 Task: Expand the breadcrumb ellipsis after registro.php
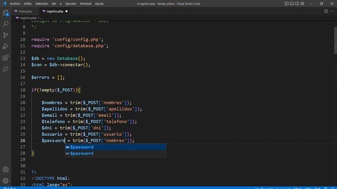pyautogui.click(x=41, y=18)
